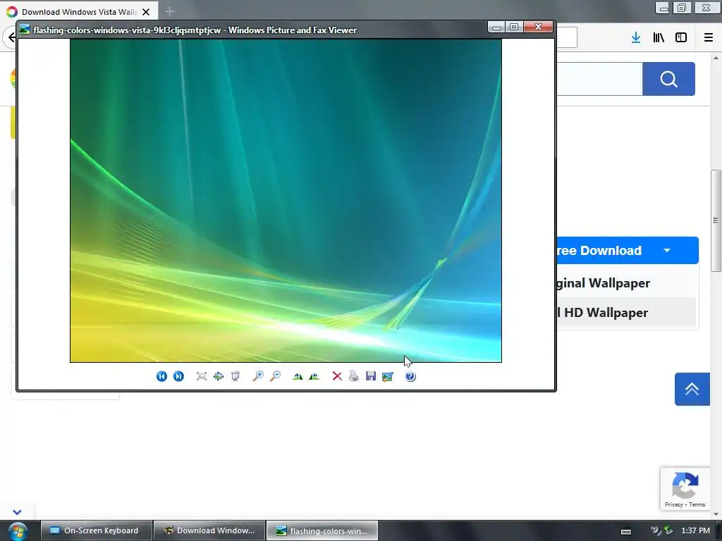Click the blue search magnifier button
Screen dimensions: 722x541
click(x=668, y=79)
